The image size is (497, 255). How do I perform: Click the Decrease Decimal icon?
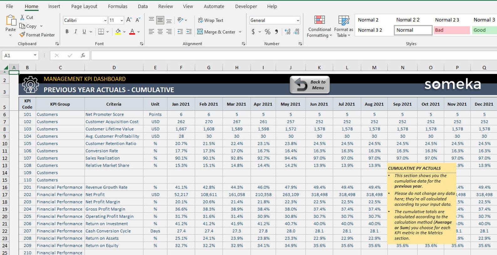[296, 32]
